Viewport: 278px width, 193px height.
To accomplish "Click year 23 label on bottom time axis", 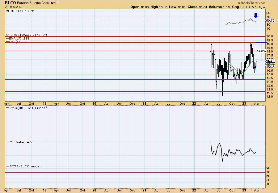I will point(244,190).
